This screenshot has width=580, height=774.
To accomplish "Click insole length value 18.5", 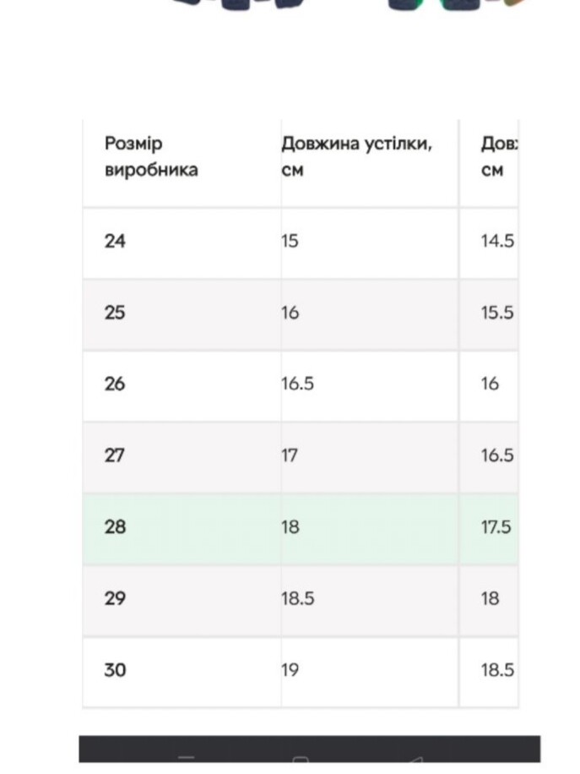I will (297, 599).
